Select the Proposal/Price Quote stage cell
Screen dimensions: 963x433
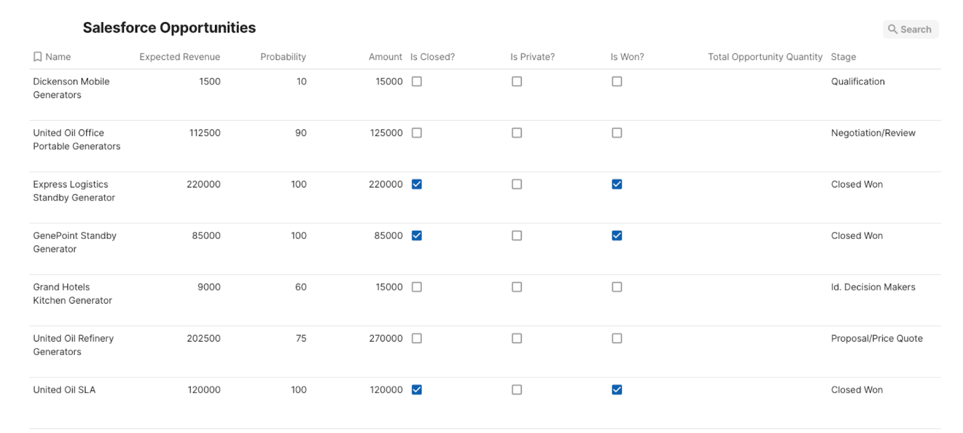876,339
